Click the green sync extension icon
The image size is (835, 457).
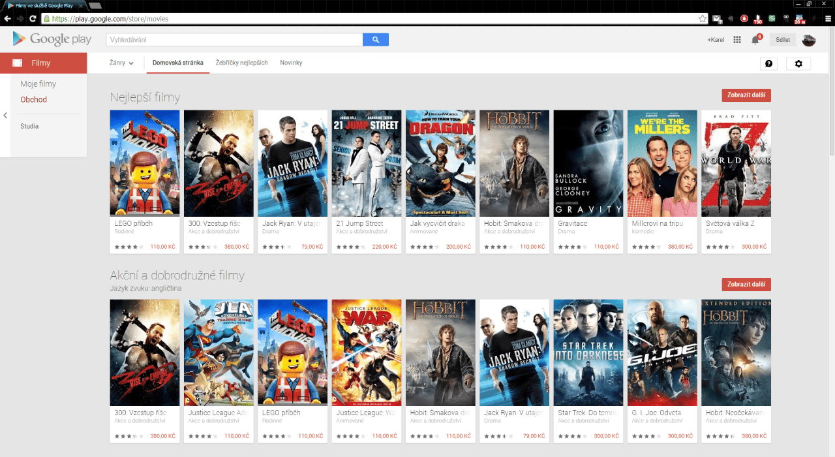[772, 19]
